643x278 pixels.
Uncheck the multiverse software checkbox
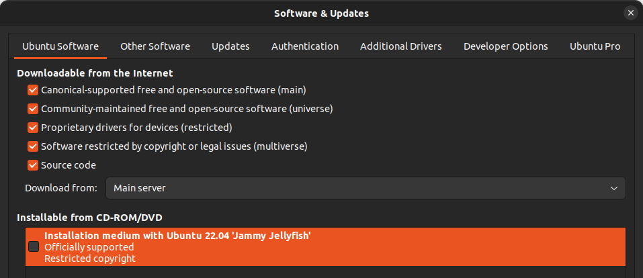[32, 146]
